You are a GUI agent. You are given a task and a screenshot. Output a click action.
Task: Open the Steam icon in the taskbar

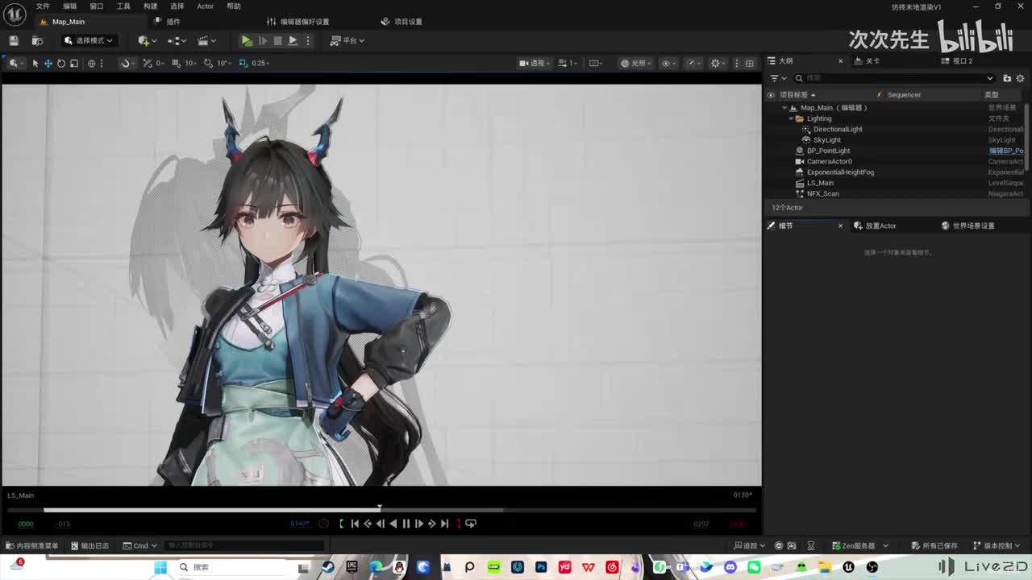tap(327, 567)
